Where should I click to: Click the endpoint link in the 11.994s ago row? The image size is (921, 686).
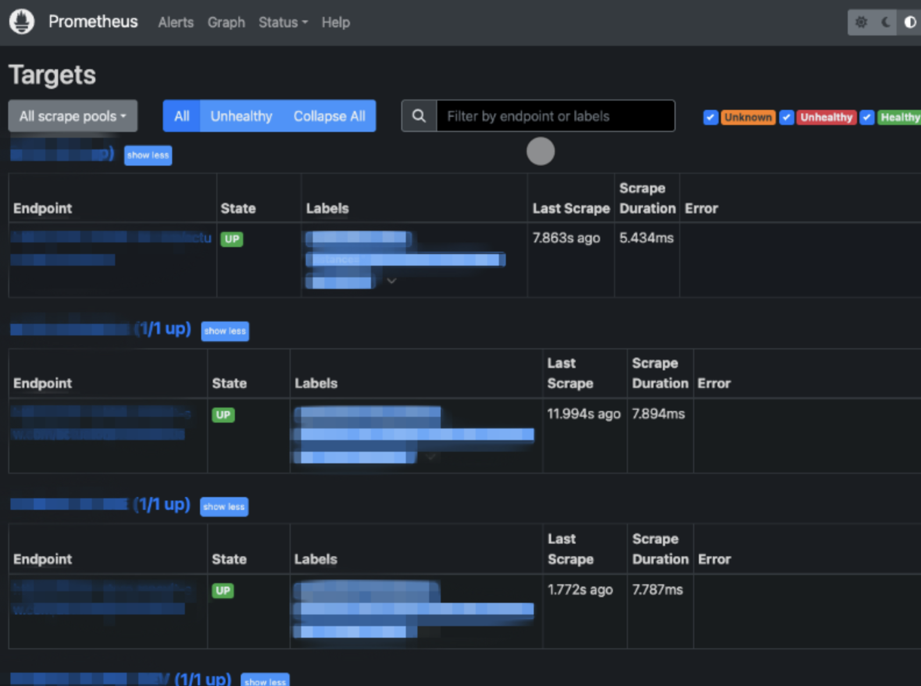101,424
